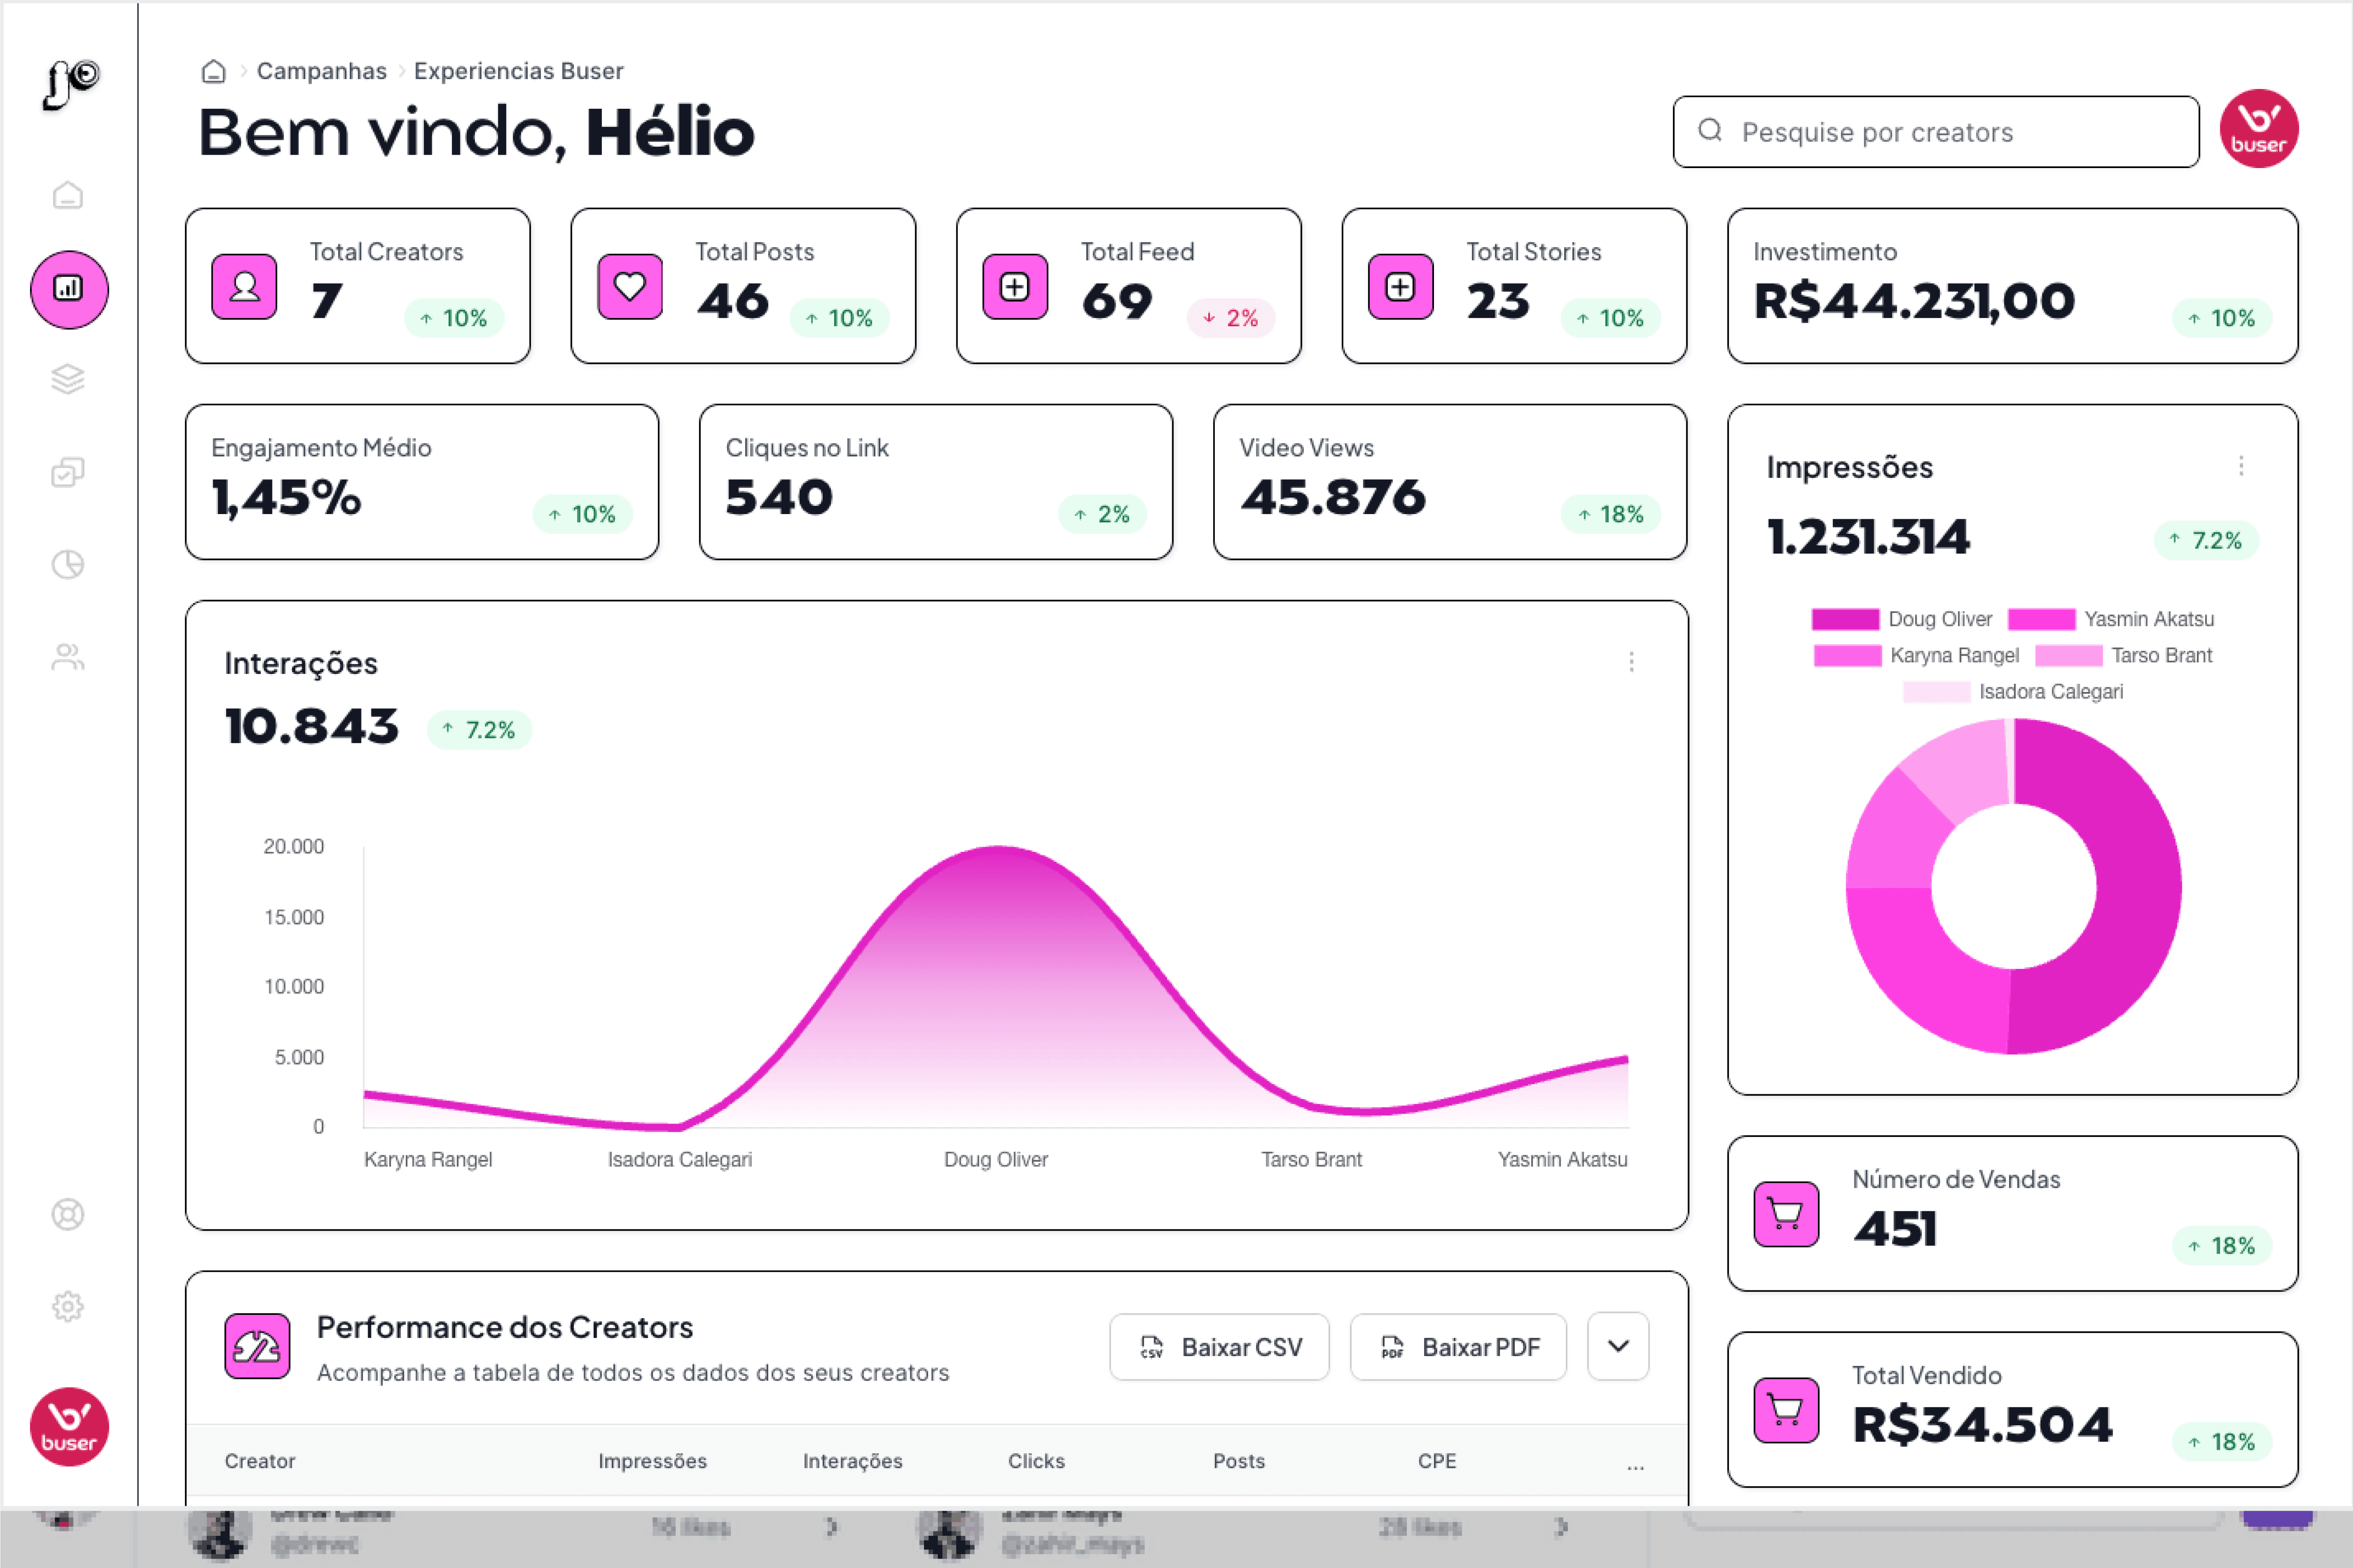Sort table by Creator column

260,1461
